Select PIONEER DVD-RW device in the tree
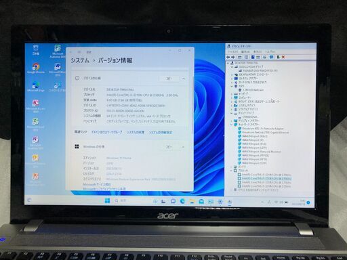The width and height of the screenshot is (347, 260). coord(258,70)
